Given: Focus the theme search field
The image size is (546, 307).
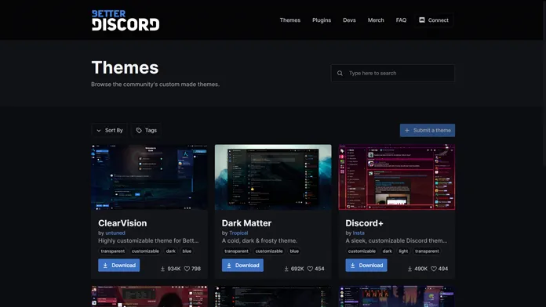Looking at the screenshot, I should coord(393,73).
